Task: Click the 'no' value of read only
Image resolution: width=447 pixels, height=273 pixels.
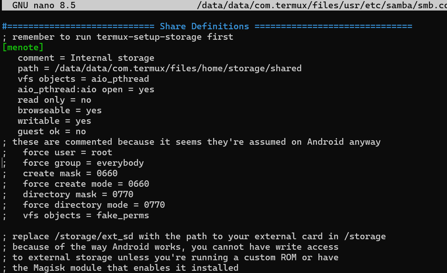Action: (86, 100)
